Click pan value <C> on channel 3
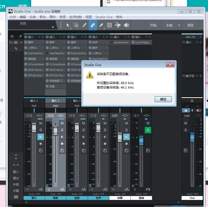The image size is (208, 207). (82, 116)
